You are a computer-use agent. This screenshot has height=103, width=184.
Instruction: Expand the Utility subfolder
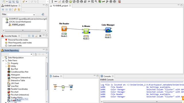pyautogui.click(x=6, y=66)
